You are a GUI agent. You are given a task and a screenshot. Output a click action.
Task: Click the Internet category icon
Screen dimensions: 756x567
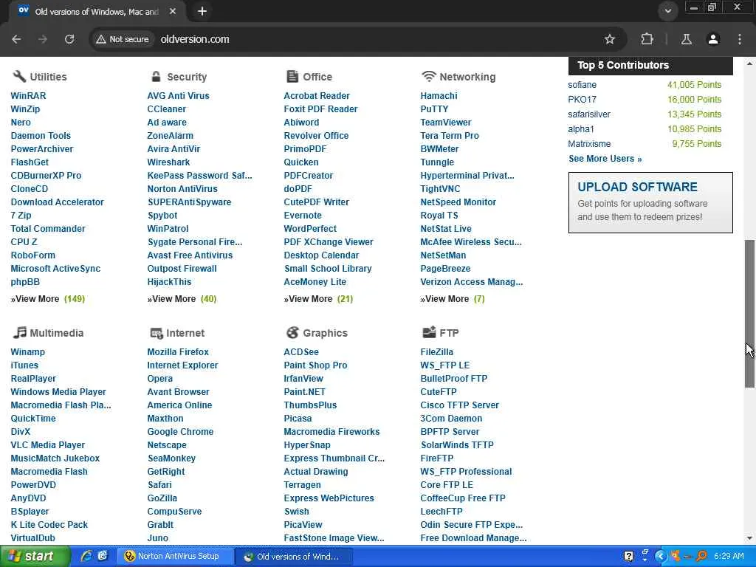(157, 333)
